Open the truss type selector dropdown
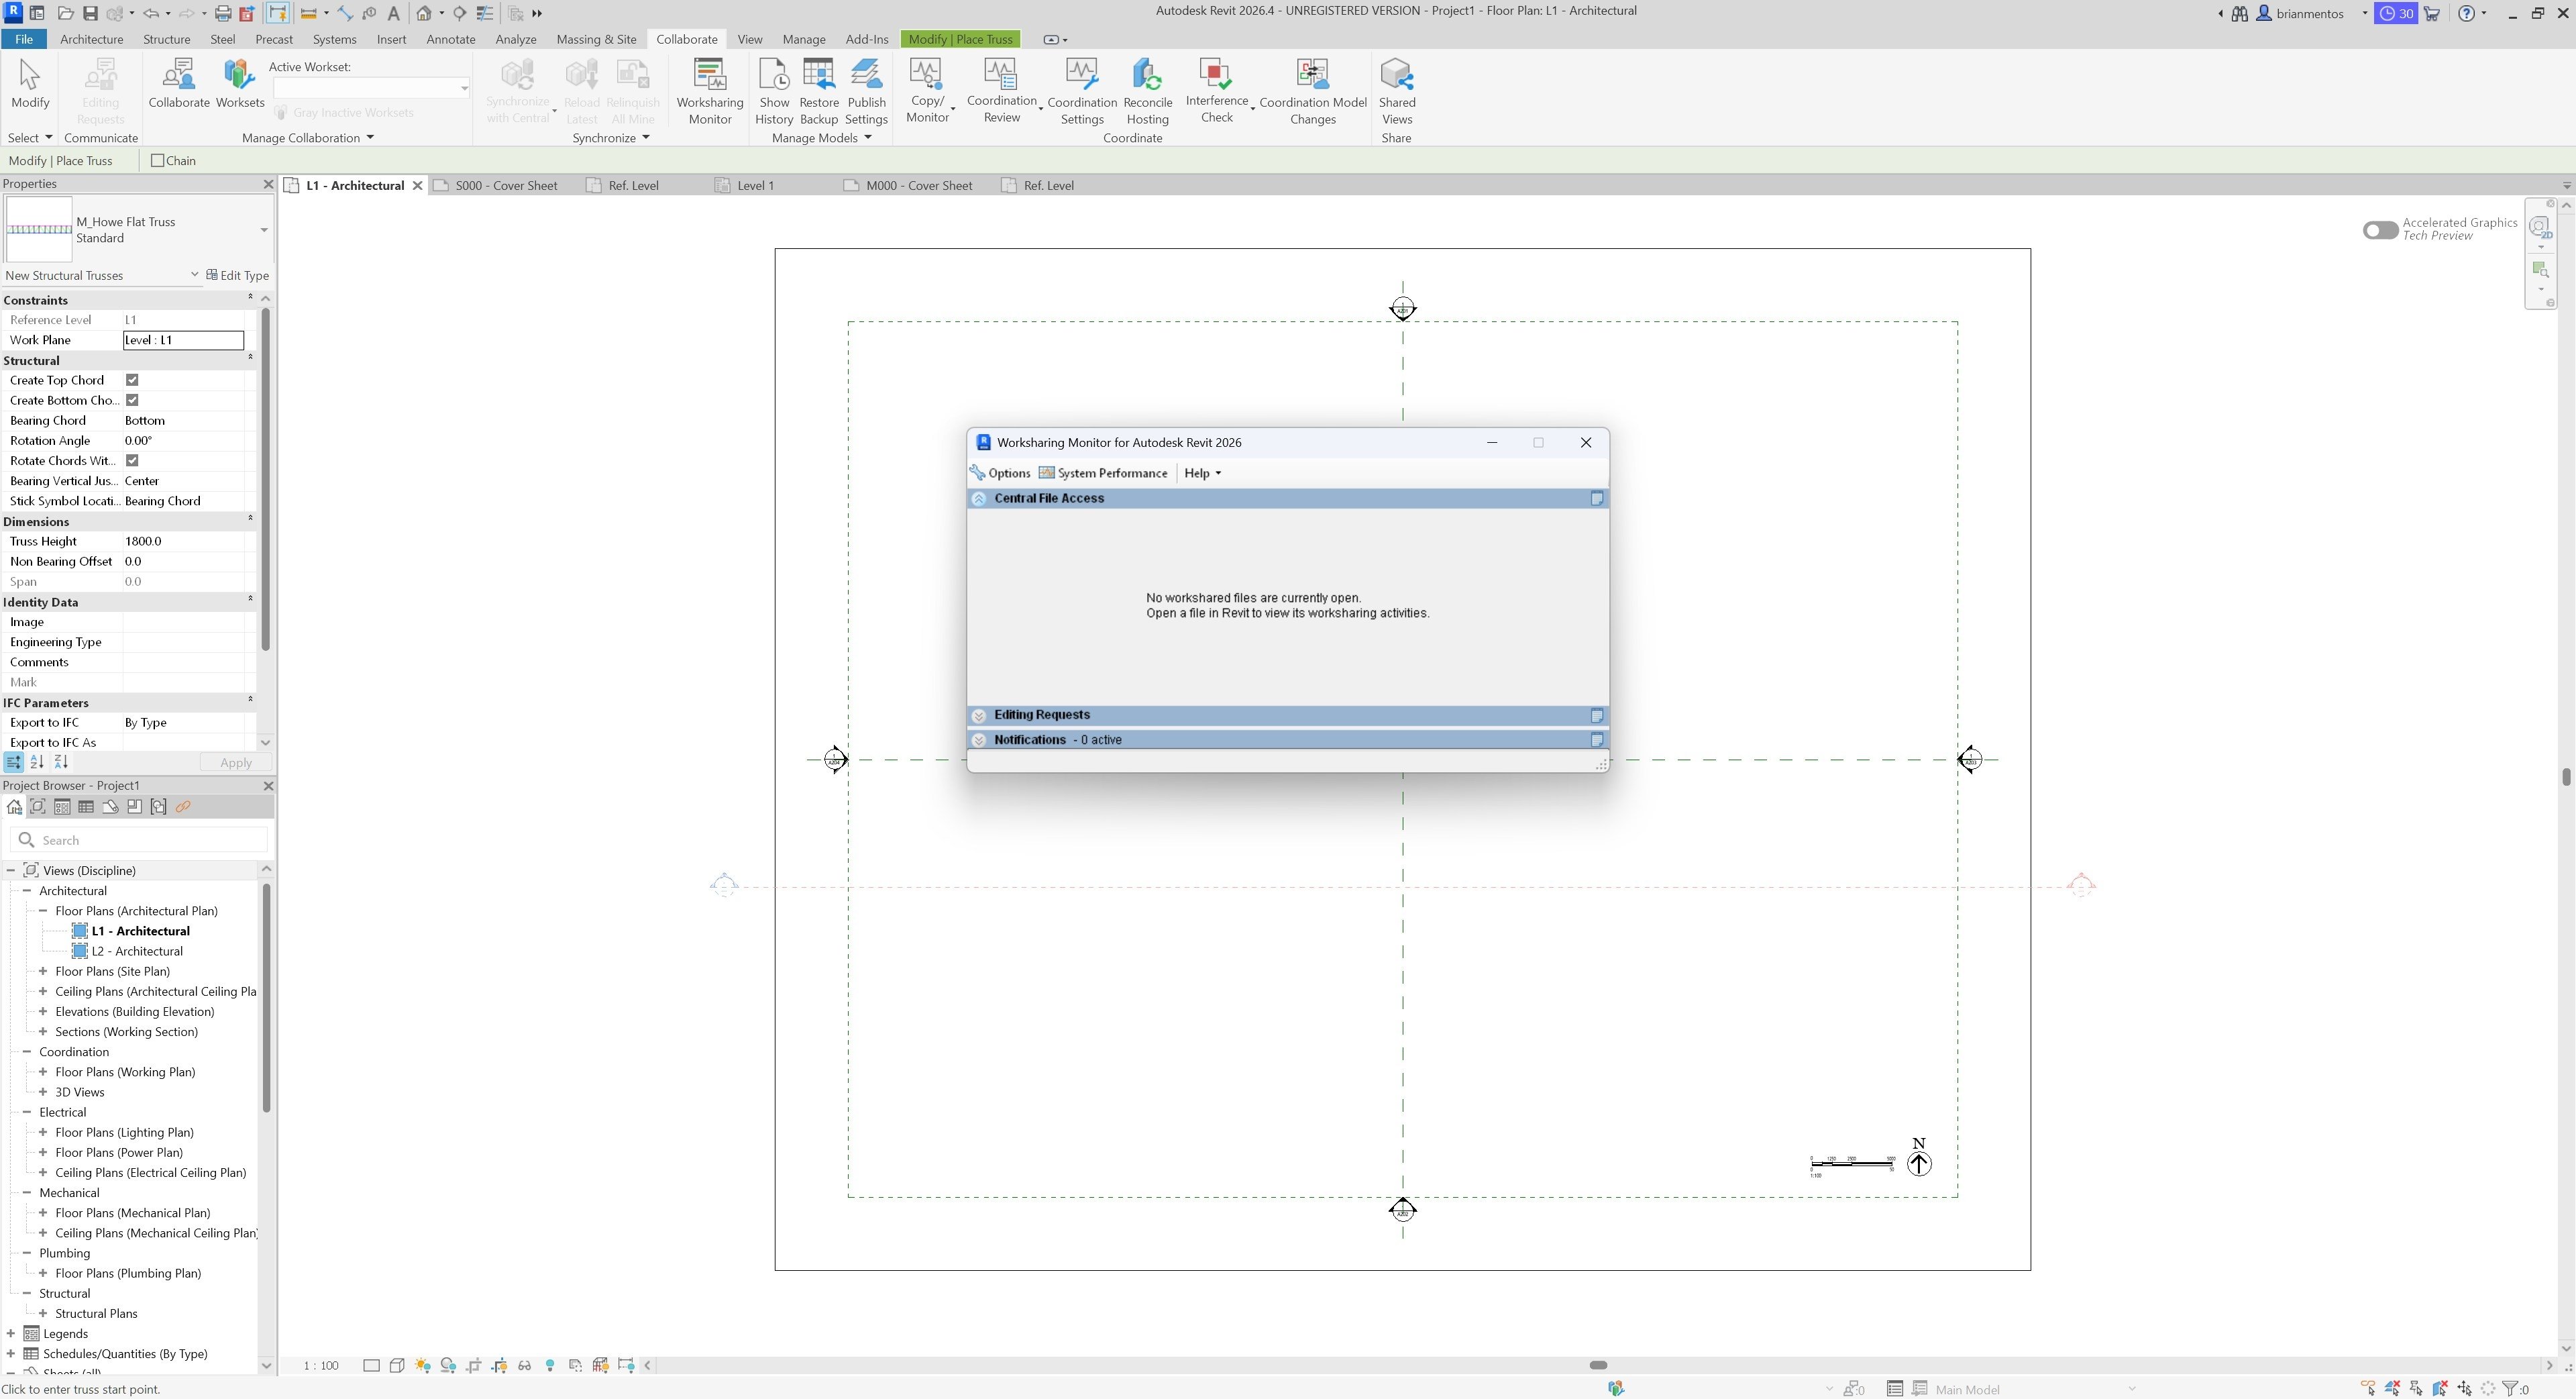The width and height of the screenshot is (2576, 1399). 264,230
